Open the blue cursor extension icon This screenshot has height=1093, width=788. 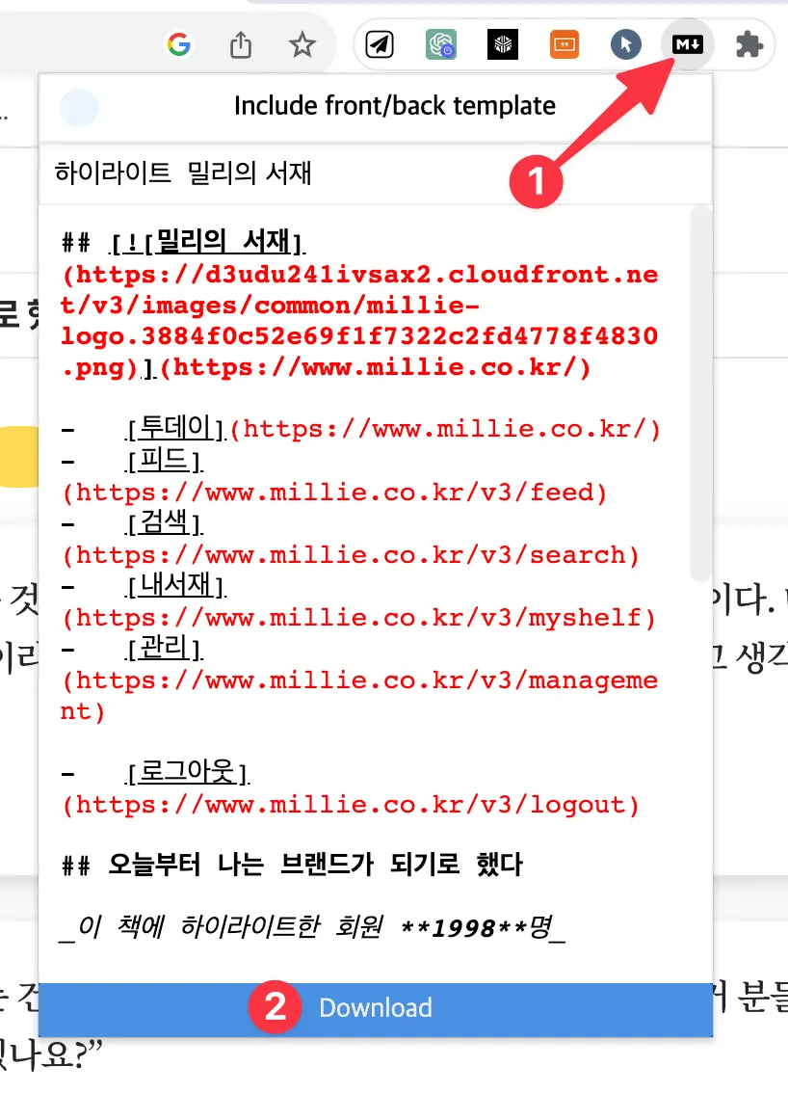[x=625, y=44]
